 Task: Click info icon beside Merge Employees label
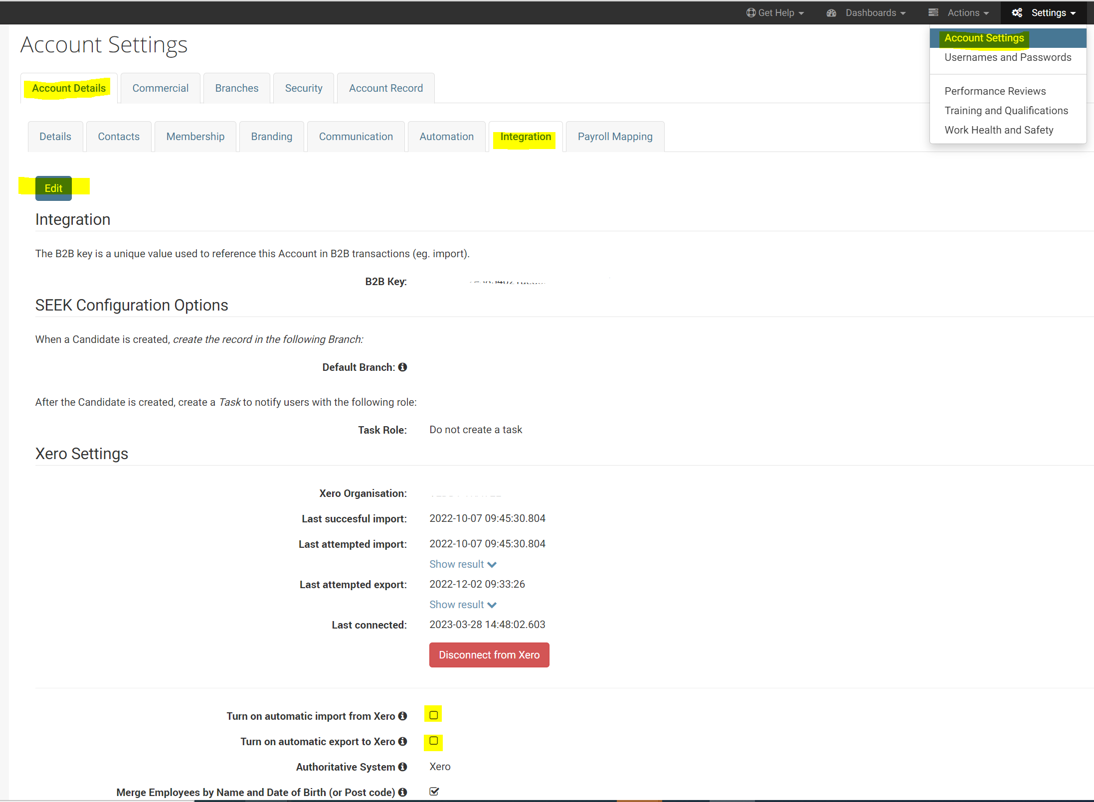402,793
